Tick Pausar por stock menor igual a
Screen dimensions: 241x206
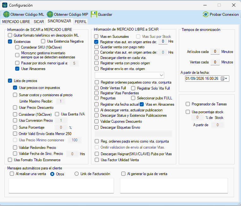(x=17, y=63)
